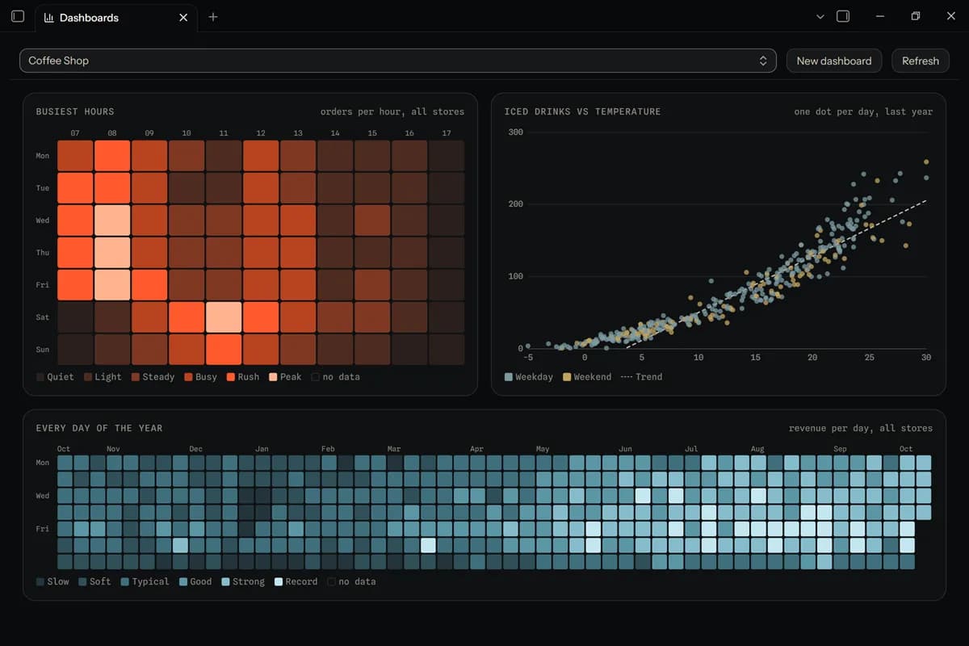Click the ICED DRINKS VS TEMPERATURE title
The width and height of the screenshot is (969, 646).
tap(582, 111)
